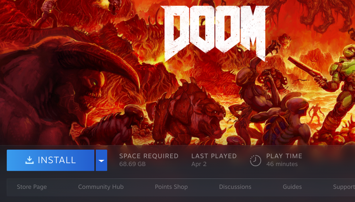
Task: Go to Community Hub
Action: [101, 187]
